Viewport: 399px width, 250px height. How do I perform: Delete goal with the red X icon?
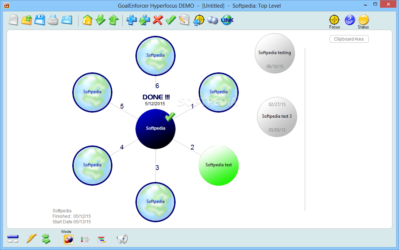[x=158, y=20]
